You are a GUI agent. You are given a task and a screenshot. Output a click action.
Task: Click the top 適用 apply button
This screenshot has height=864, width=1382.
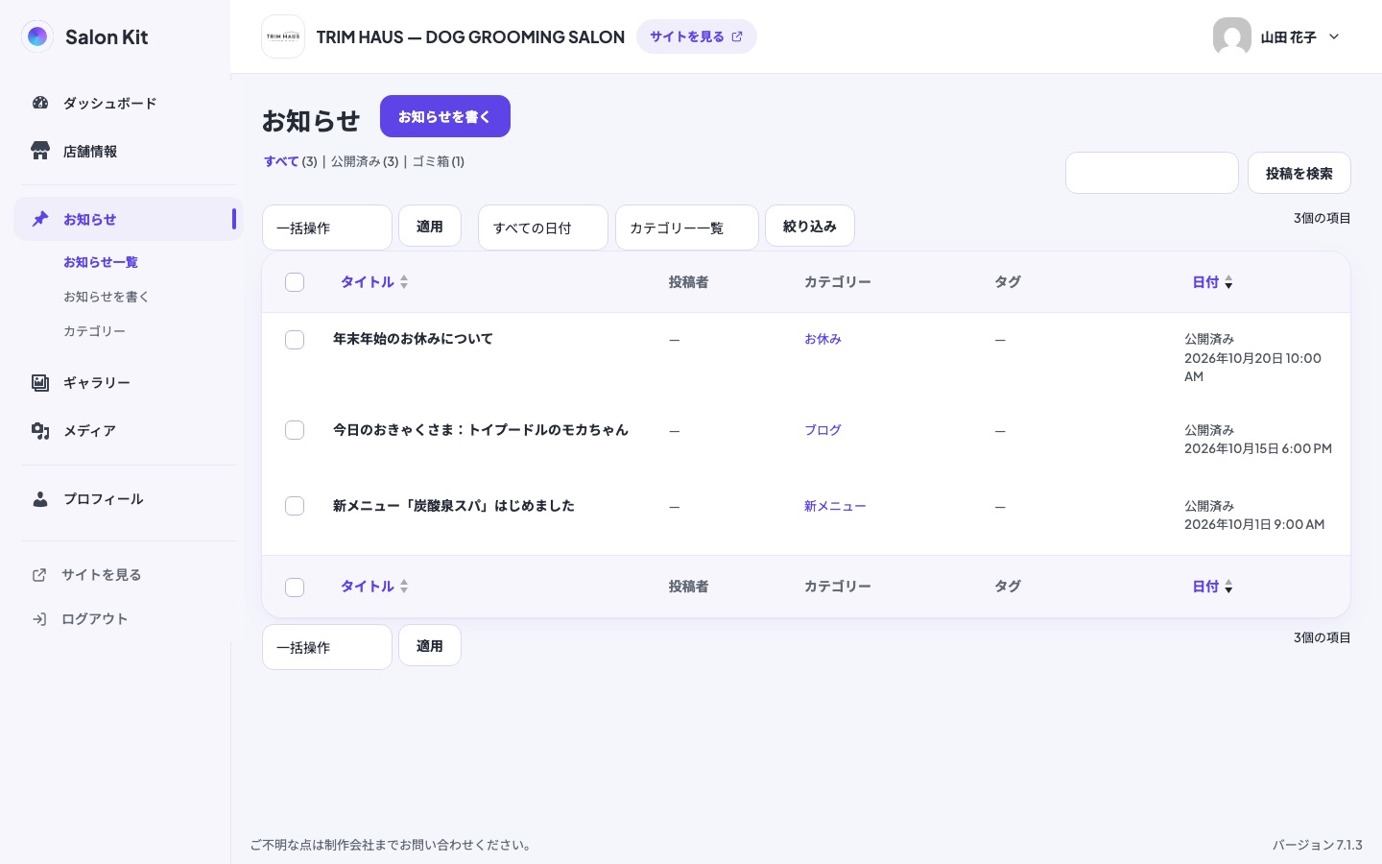pyautogui.click(x=430, y=226)
